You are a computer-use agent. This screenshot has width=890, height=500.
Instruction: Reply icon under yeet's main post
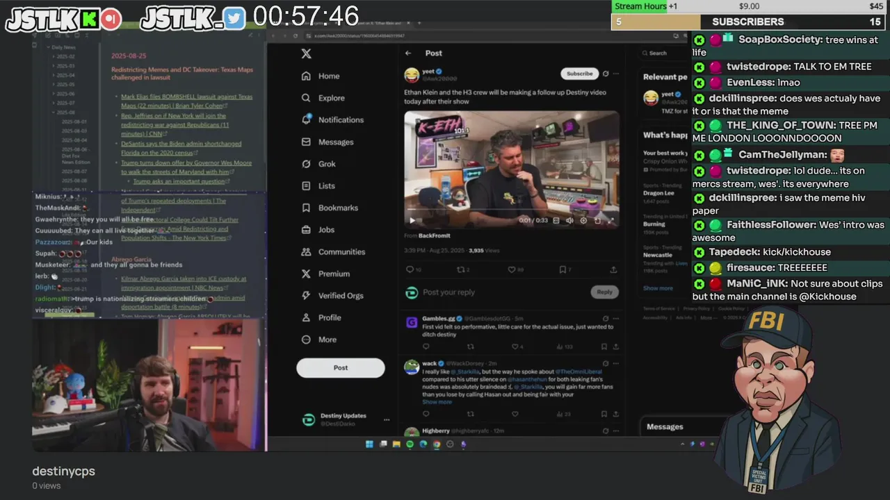pos(410,269)
